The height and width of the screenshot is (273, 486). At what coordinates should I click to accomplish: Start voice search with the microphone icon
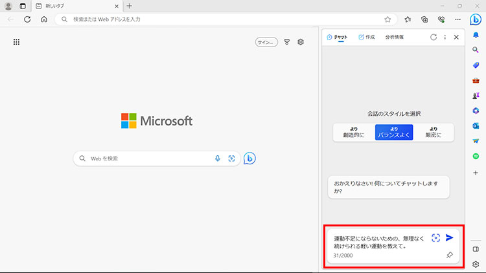coord(218,158)
